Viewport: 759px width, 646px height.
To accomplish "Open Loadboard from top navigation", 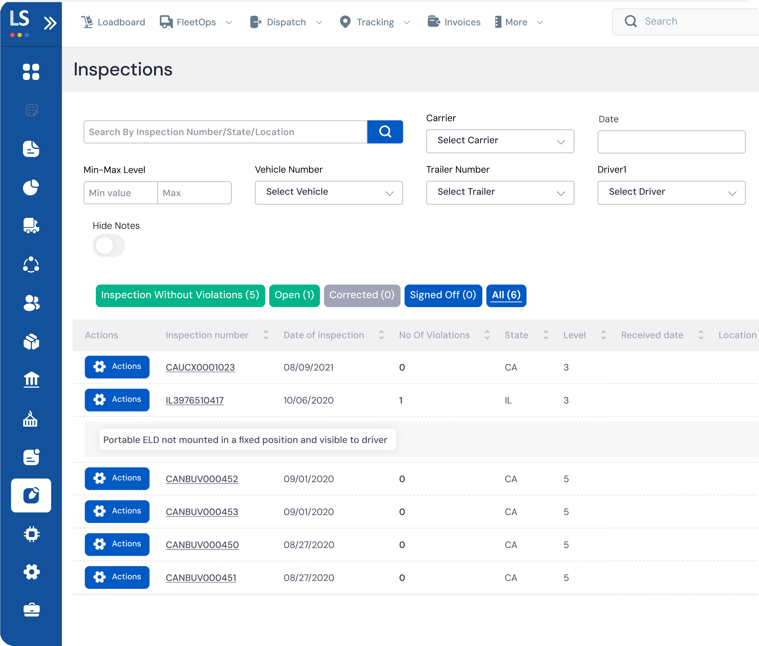I will [113, 22].
